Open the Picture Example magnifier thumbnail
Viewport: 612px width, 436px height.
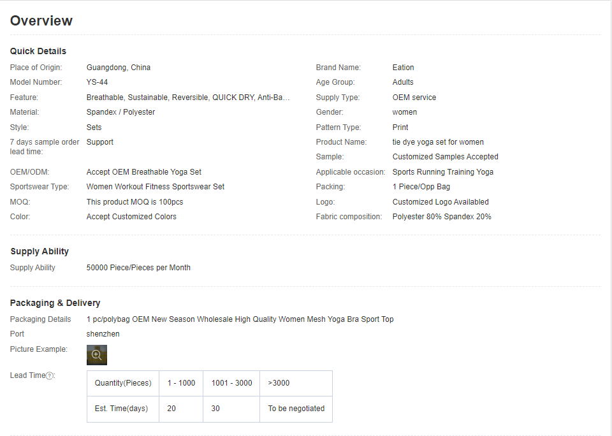point(97,355)
